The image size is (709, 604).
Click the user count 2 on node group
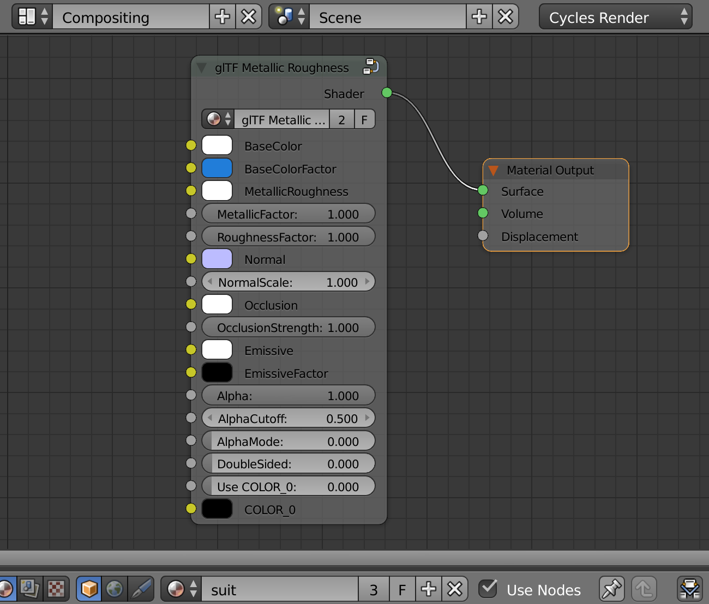342,119
